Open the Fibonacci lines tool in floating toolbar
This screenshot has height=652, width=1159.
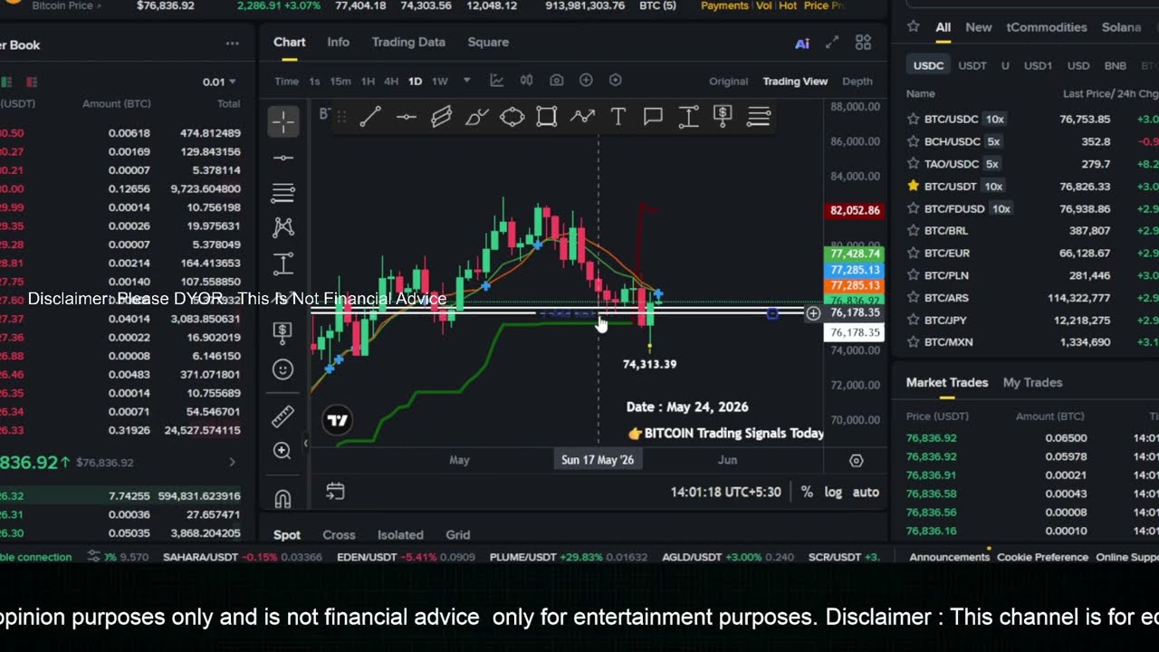pos(759,117)
